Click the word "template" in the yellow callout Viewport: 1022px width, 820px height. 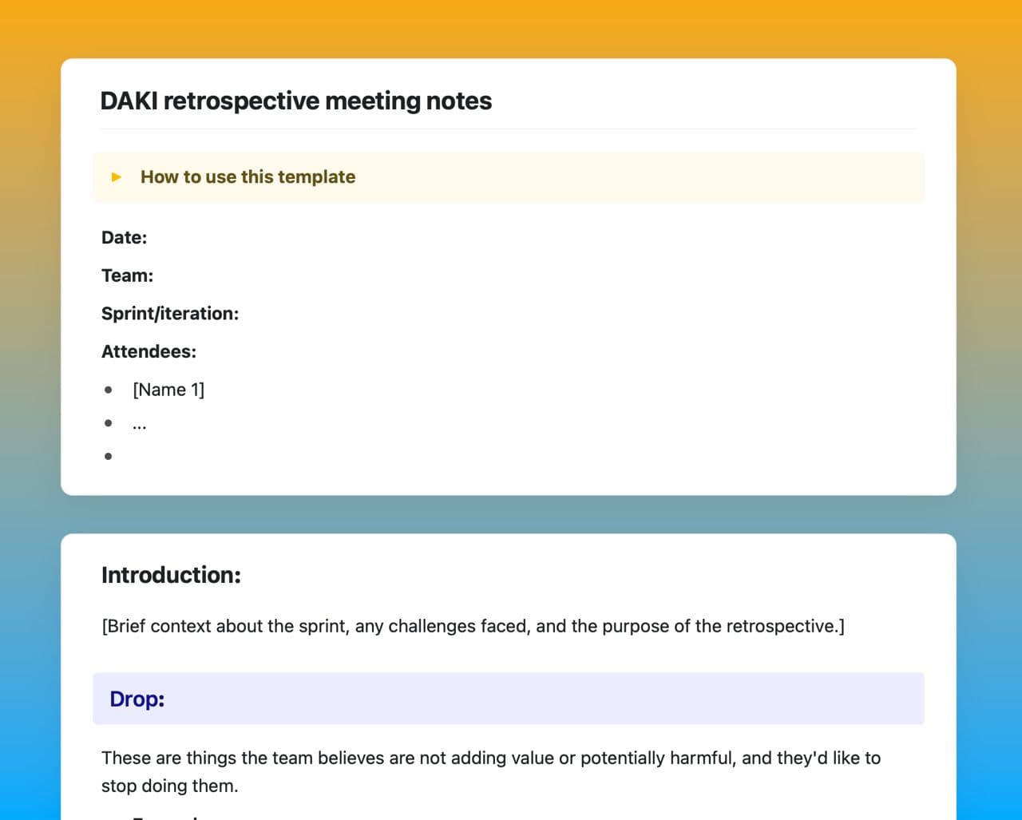pyautogui.click(x=316, y=177)
